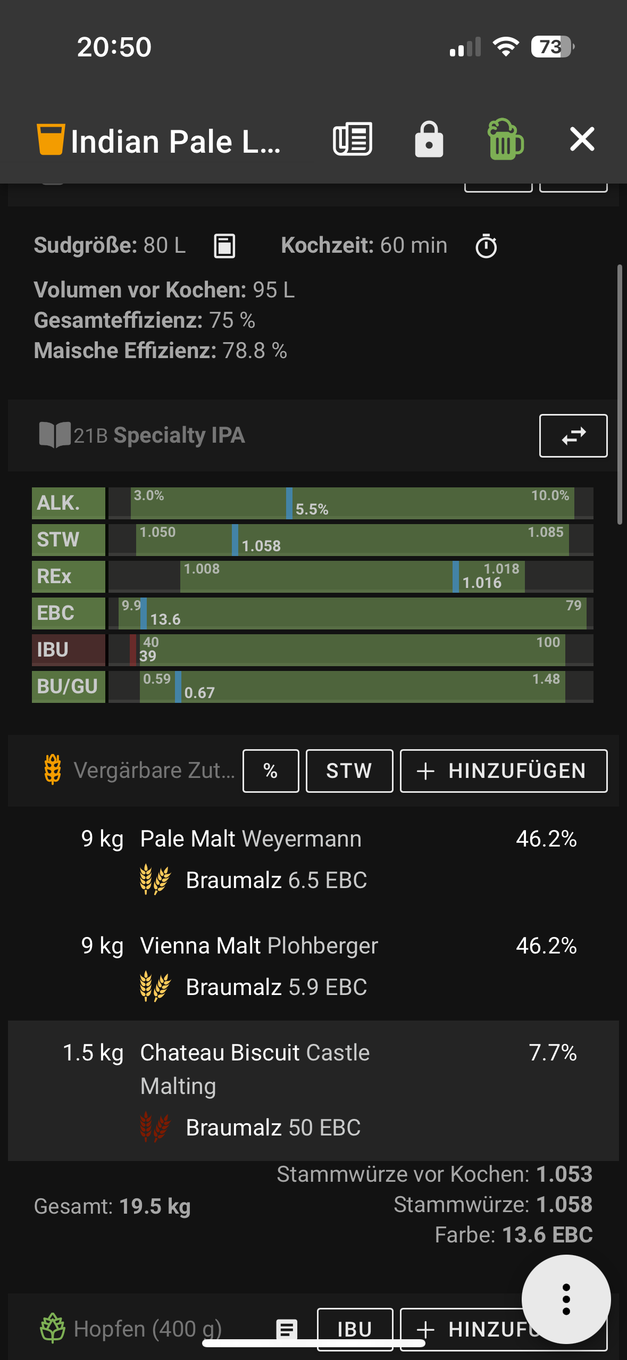
Task: Tap the orange beer glass recipe icon
Action: pos(51,140)
